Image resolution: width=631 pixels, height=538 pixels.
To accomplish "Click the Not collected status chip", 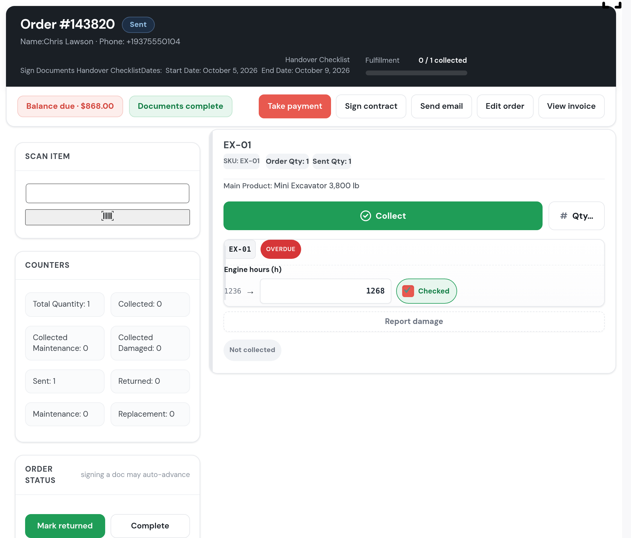I will tap(252, 350).
